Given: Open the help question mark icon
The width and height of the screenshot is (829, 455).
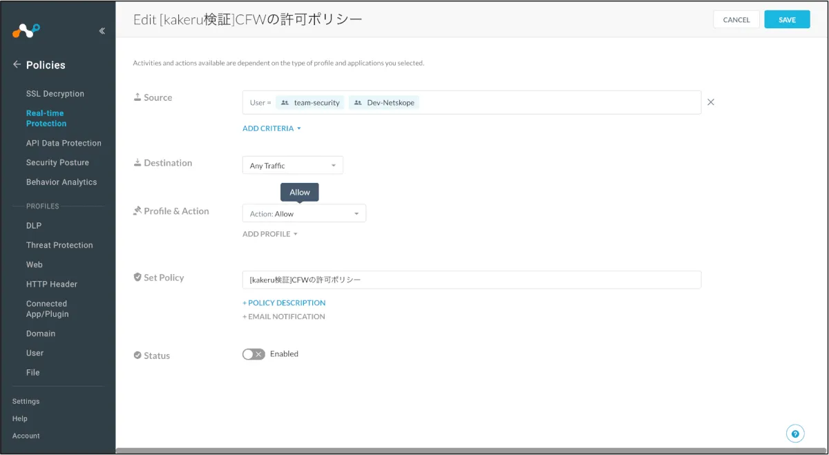Looking at the screenshot, I should tap(795, 434).
